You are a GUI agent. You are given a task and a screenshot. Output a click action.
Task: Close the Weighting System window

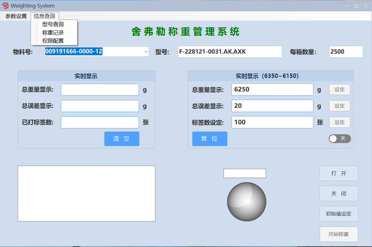pos(366,6)
